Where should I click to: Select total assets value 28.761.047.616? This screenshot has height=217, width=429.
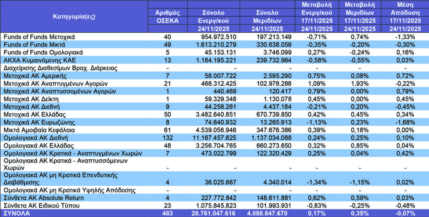[x=214, y=213]
